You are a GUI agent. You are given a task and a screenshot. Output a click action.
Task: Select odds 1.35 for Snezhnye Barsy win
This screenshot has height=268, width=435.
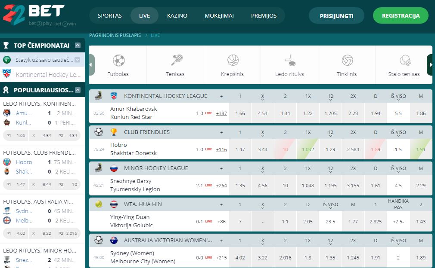pos(240,186)
